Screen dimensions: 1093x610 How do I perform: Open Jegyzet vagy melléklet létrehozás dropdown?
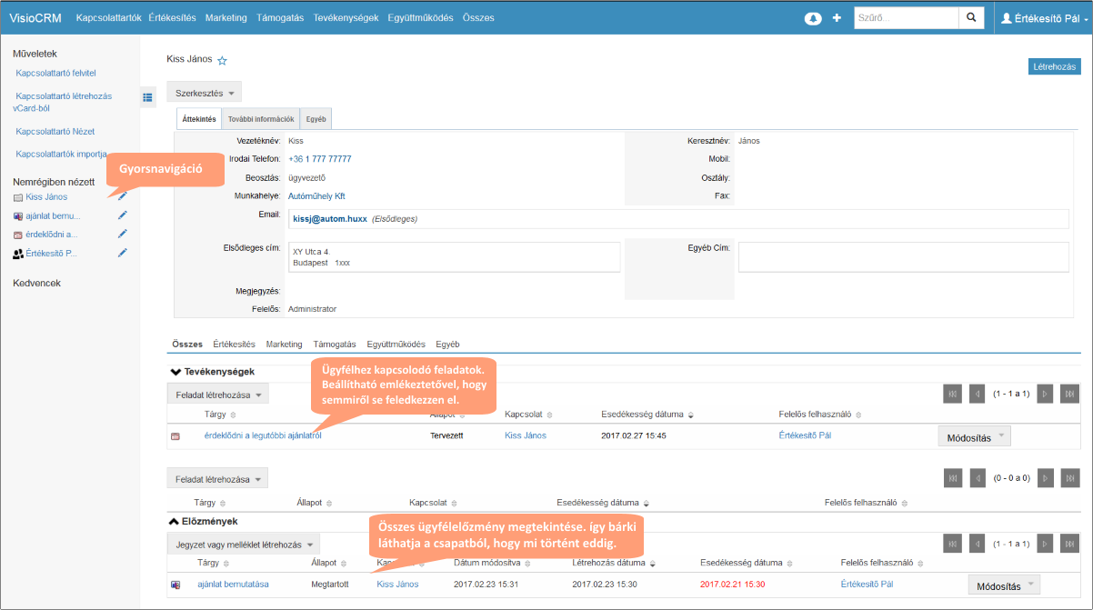pos(243,545)
